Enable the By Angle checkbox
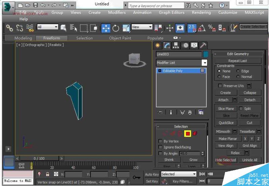269x186 pixels. tap(160, 153)
